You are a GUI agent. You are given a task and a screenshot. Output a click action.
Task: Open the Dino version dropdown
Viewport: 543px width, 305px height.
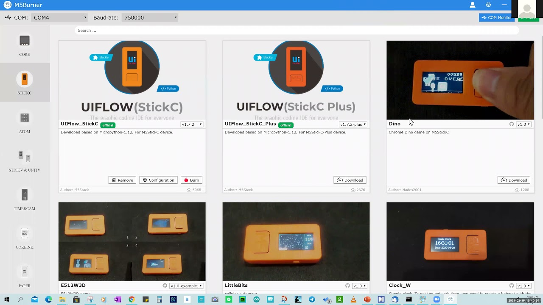523,124
